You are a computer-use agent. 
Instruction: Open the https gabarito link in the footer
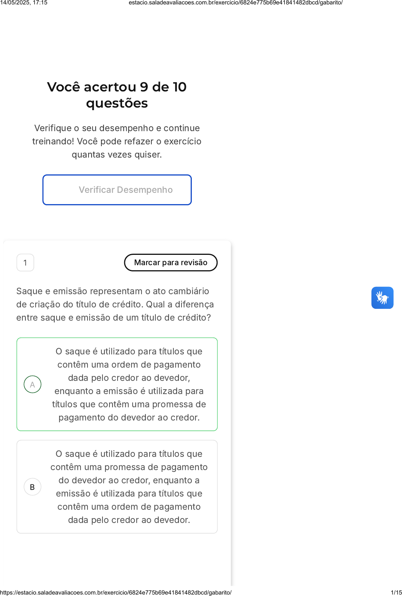coord(116,592)
